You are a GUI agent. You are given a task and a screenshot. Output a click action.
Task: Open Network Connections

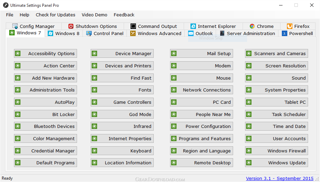[201, 90]
